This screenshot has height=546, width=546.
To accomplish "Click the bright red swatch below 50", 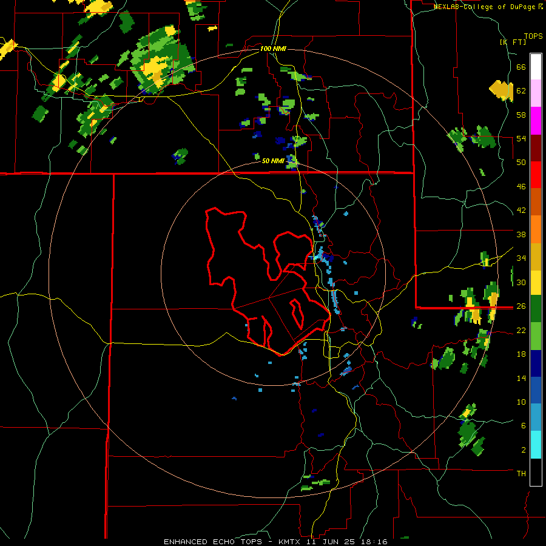I will (536, 175).
